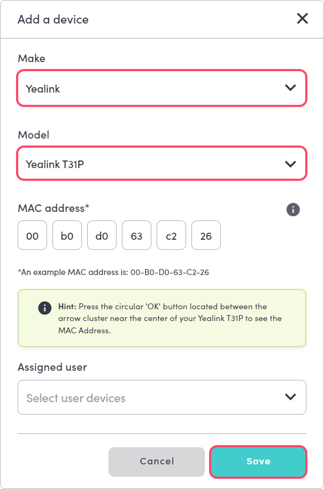The width and height of the screenshot is (324, 489).
Task: Cancel adding the device
Action: point(157,461)
